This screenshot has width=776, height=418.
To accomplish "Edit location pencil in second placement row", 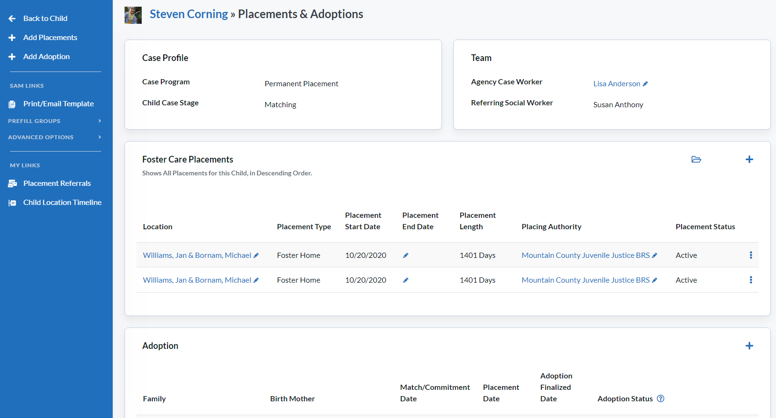I will (x=256, y=280).
